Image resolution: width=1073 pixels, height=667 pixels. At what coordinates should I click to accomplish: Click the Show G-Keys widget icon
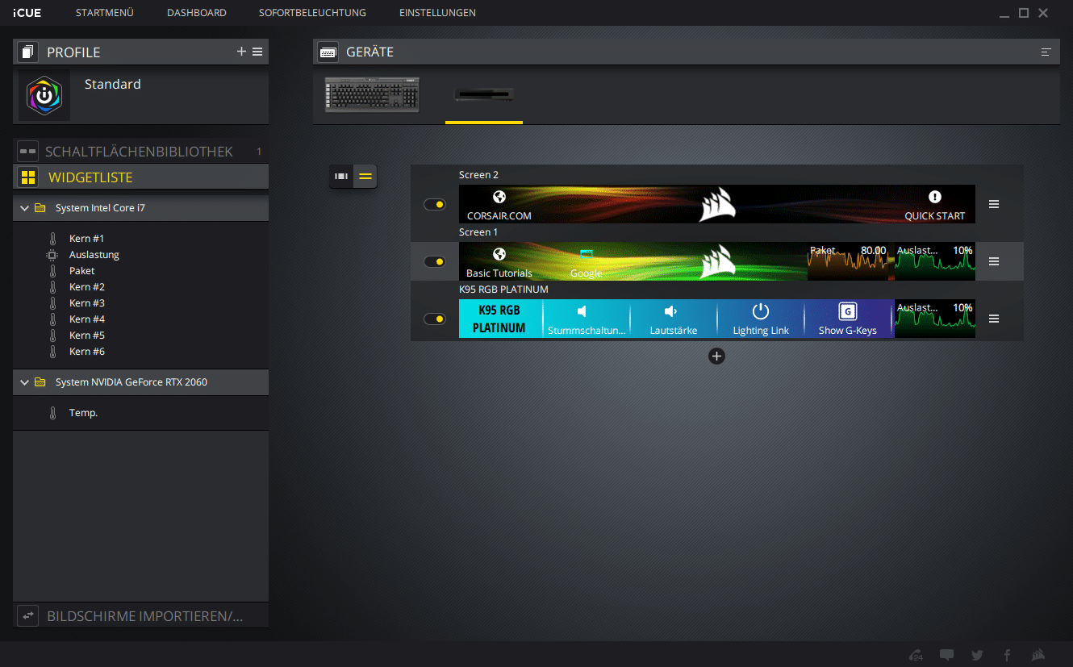coord(847,312)
